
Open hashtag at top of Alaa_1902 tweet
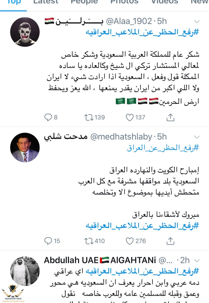point(142,32)
